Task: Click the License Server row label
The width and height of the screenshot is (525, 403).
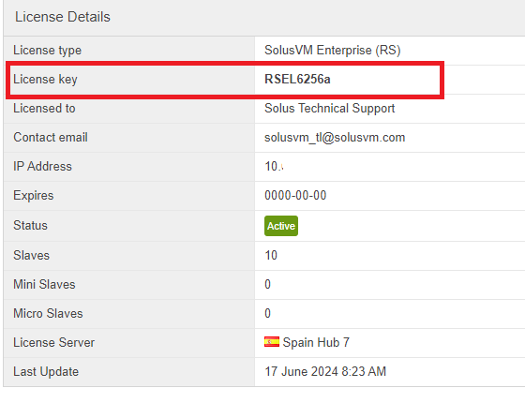Action: pyautogui.click(x=54, y=342)
